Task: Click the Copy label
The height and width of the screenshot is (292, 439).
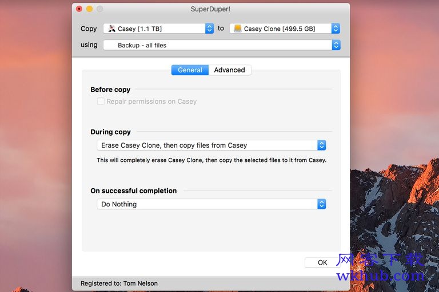Action: click(89, 29)
